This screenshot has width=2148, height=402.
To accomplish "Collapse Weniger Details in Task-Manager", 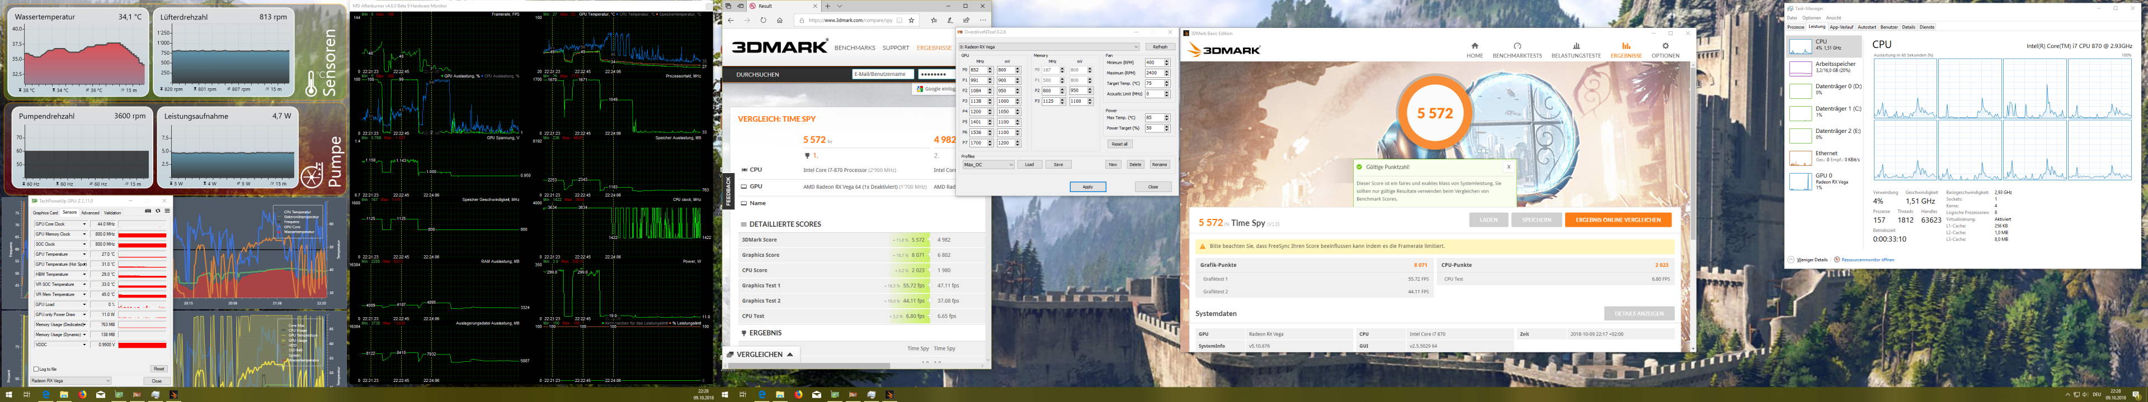I will 1808,260.
